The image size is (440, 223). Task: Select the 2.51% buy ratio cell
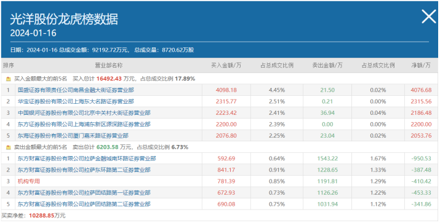pyautogui.click(x=277, y=101)
